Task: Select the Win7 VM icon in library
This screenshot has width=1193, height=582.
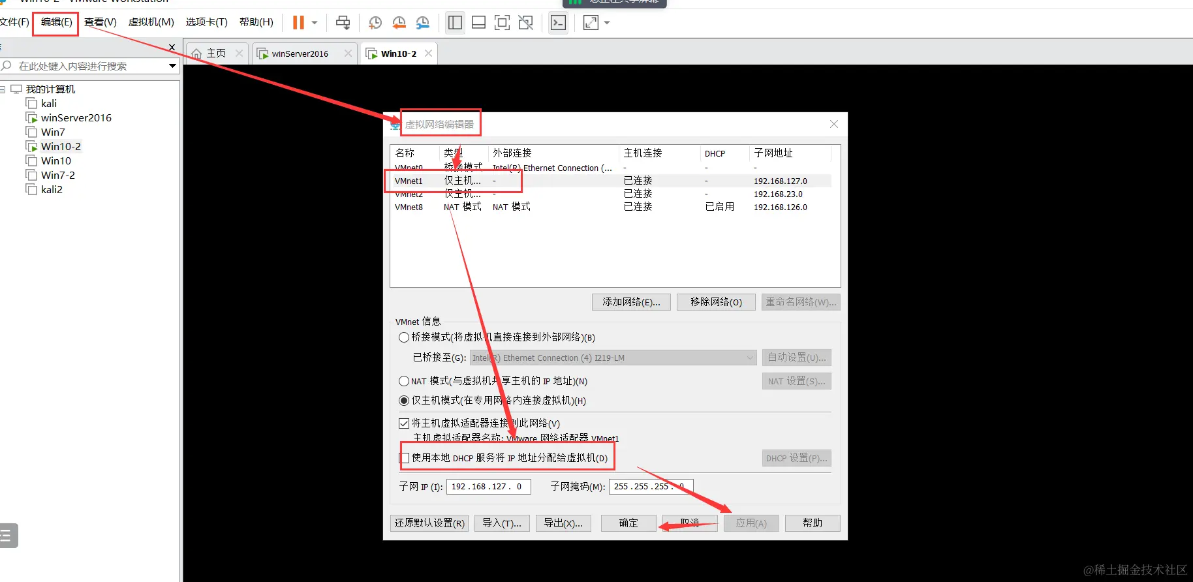Action: click(31, 132)
